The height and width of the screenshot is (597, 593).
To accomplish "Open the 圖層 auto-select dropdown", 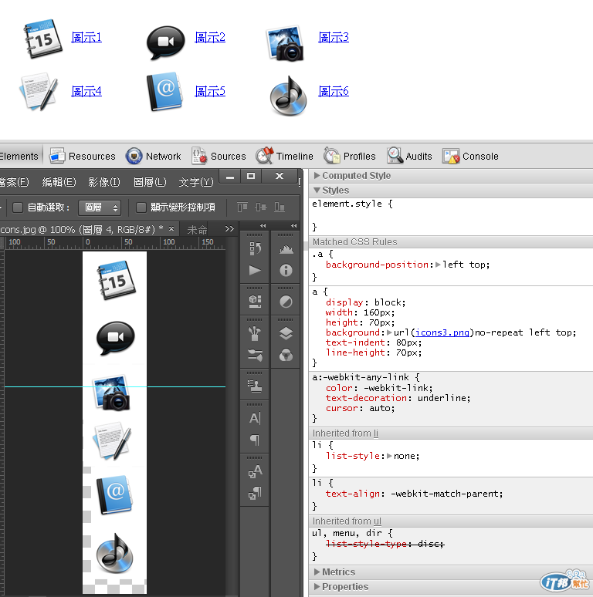I will point(100,207).
